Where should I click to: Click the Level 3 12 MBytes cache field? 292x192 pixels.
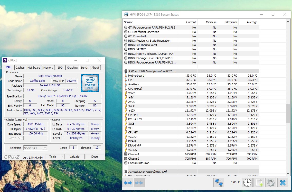click(76, 138)
